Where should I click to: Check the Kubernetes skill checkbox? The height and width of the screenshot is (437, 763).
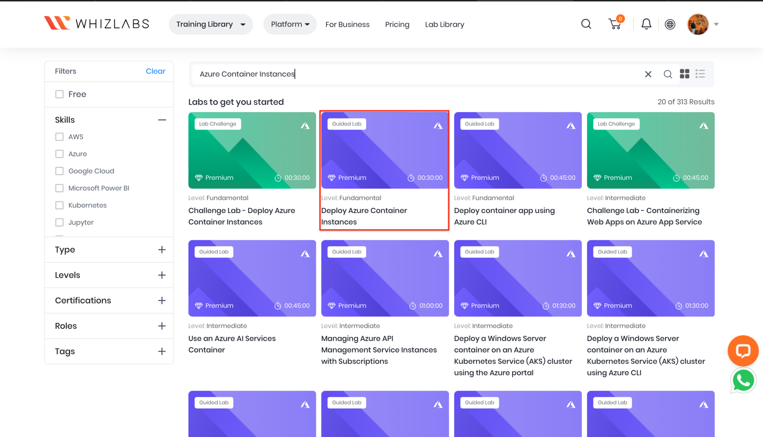click(60, 205)
